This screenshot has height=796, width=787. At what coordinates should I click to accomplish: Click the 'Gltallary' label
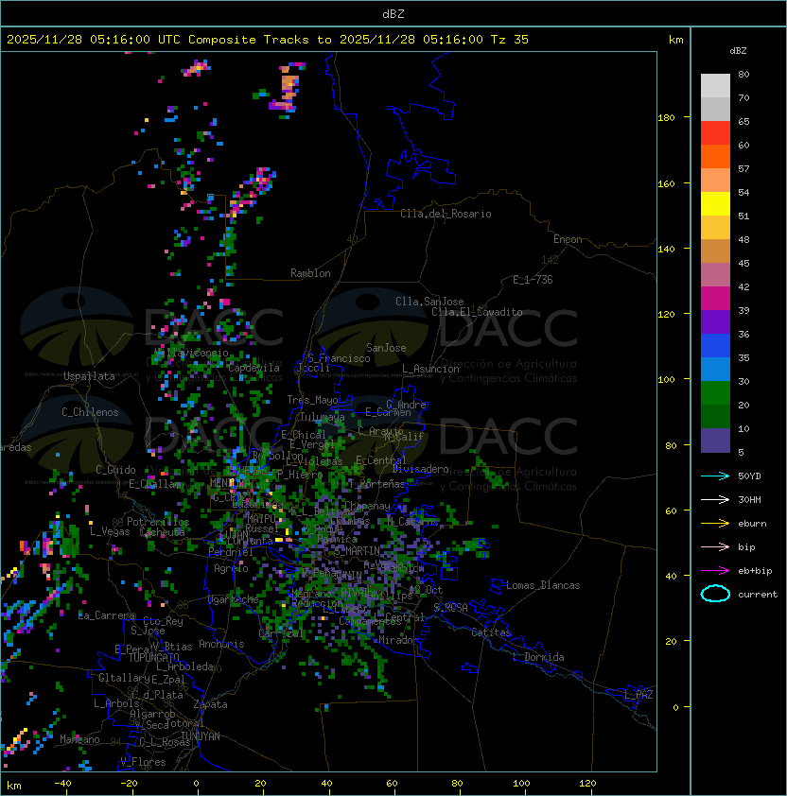pyautogui.click(x=124, y=678)
